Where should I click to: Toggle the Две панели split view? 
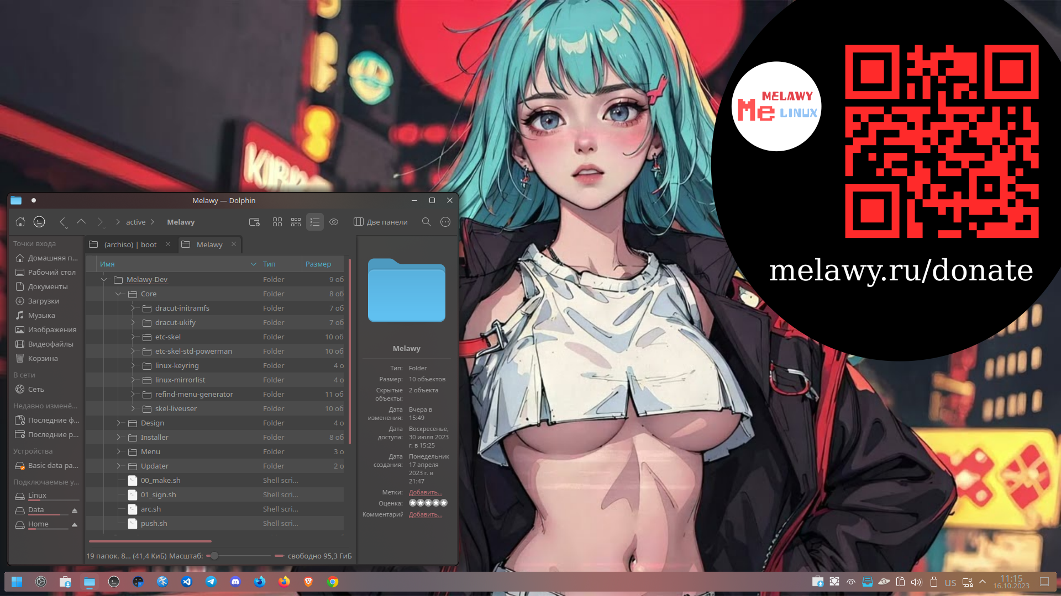pyautogui.click(x=381, y=222)
